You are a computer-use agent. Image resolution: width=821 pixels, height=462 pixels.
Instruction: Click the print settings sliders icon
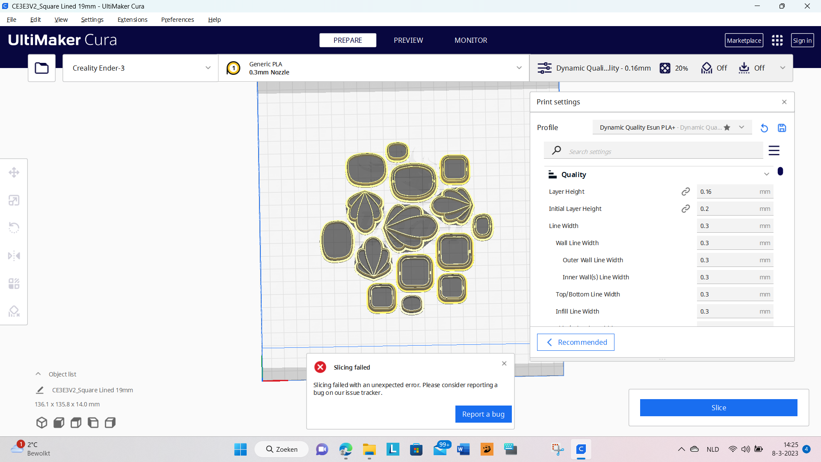click(544, 68)
